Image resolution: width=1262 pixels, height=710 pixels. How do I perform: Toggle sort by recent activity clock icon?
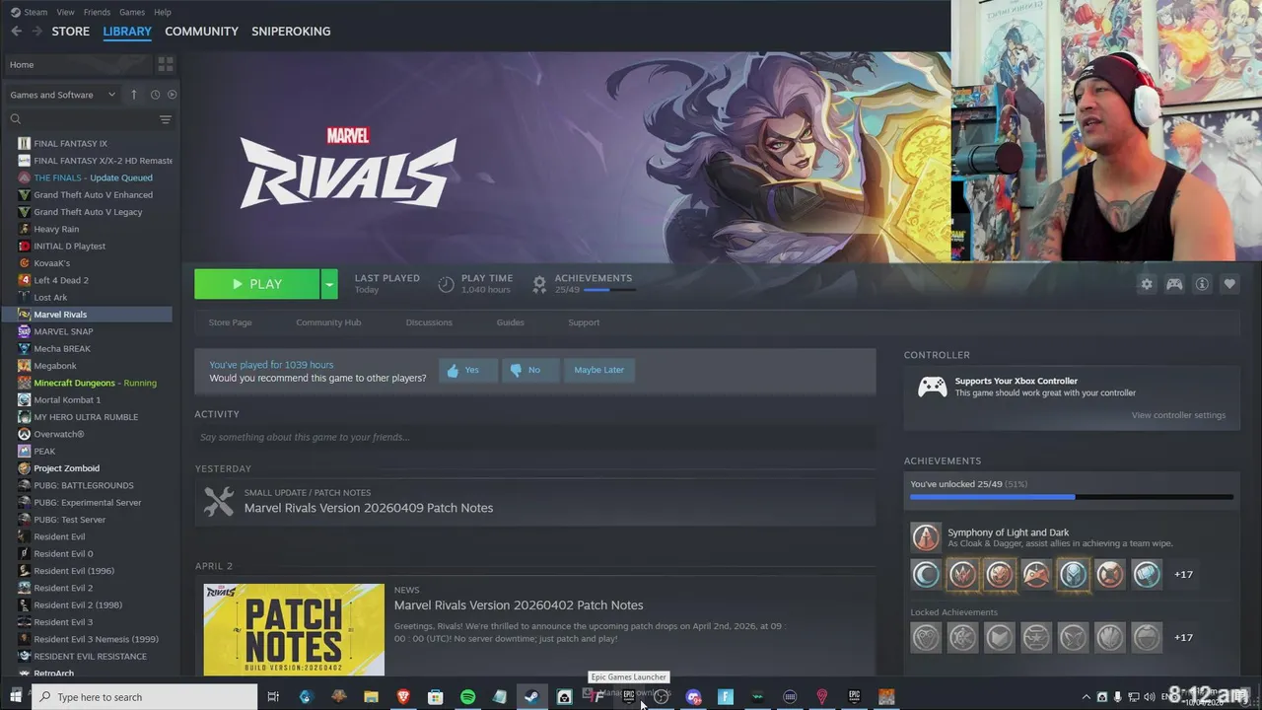[x=155, y=95]
